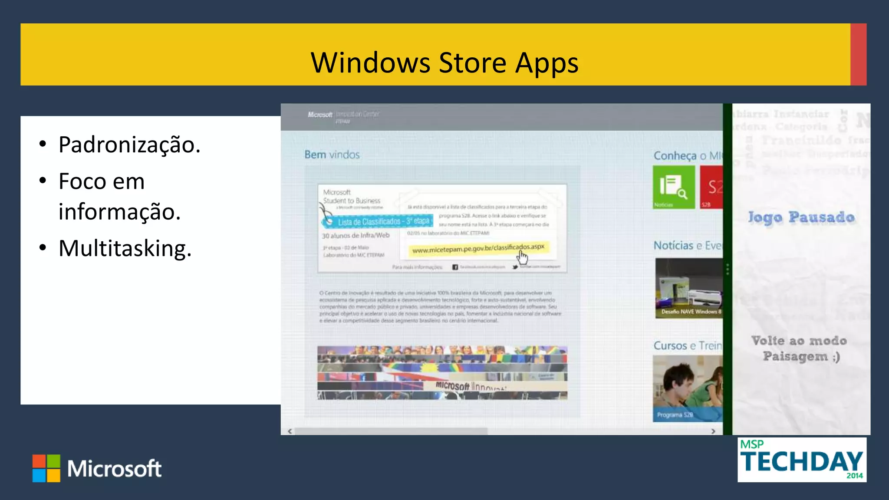This screenshot has height=500, width=889.
Task: Click the Centro de Inovação description paragraph
Action: tap(440, 306)
